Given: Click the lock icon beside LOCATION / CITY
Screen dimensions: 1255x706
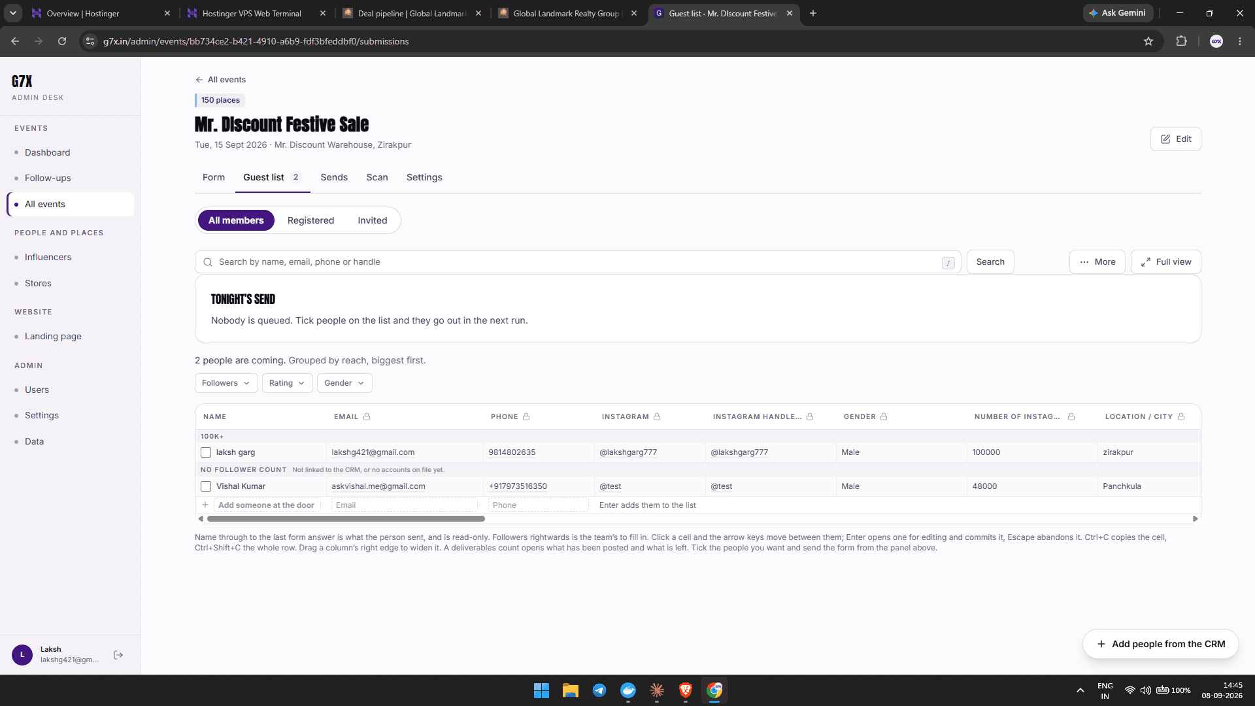Looking at the screenshot, I should tap(1181, 416).
